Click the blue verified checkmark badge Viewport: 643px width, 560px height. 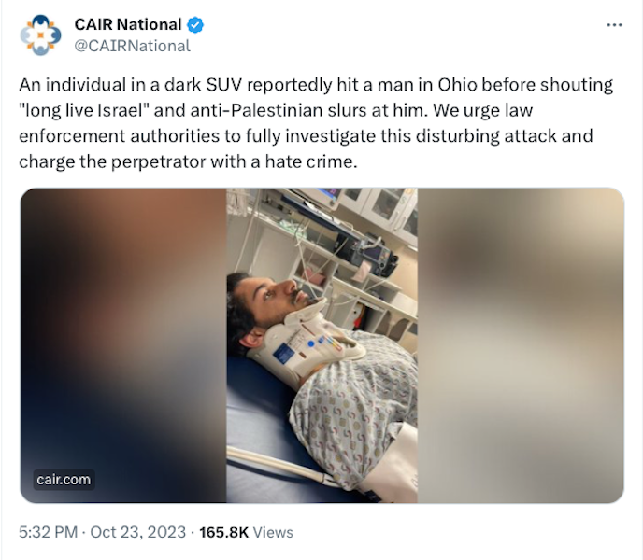pyautogui.click(x=195, y=25)
